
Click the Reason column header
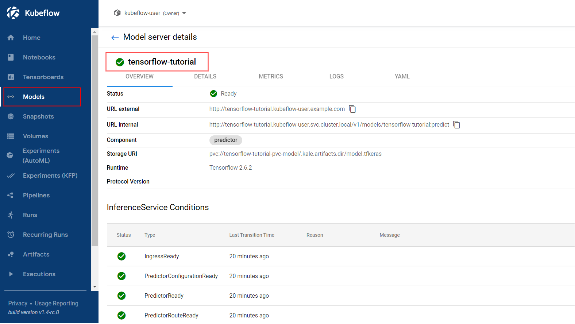(x=314, y=235)
